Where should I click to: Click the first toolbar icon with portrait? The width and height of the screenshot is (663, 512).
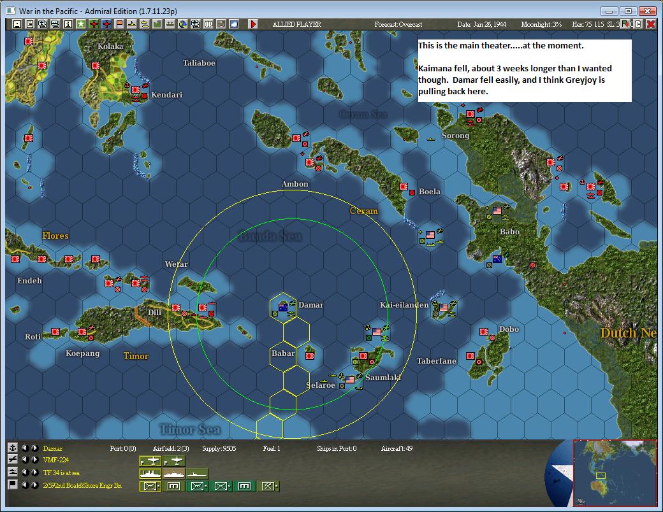17,24
